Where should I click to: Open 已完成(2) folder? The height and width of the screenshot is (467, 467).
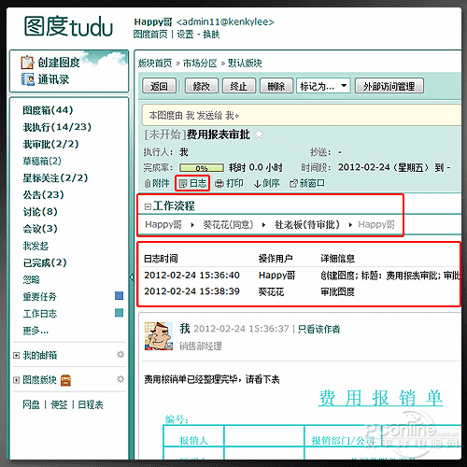pos(45,262)
